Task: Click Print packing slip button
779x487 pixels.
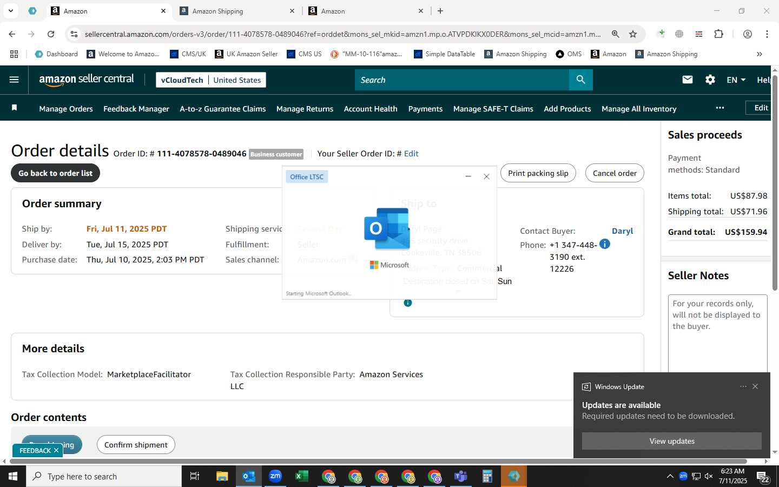Action: pos(538,173)
